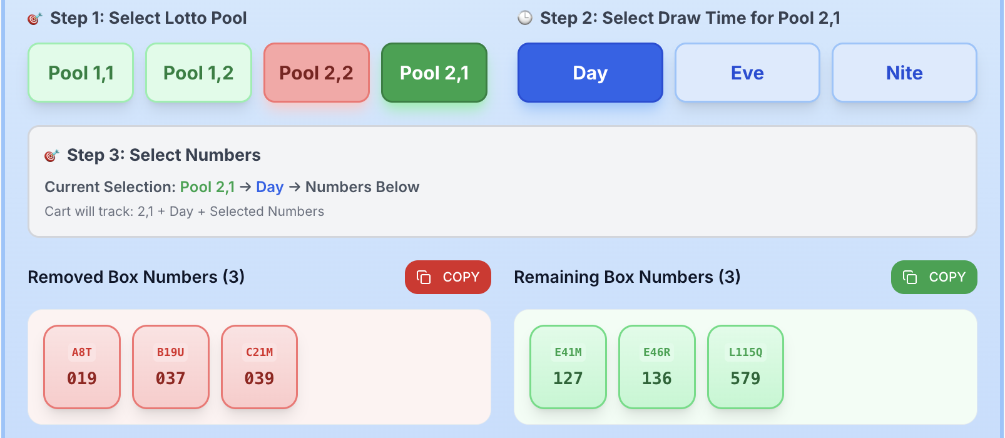Copy the Remaining Box Numbers list

[x=934, y=277]
